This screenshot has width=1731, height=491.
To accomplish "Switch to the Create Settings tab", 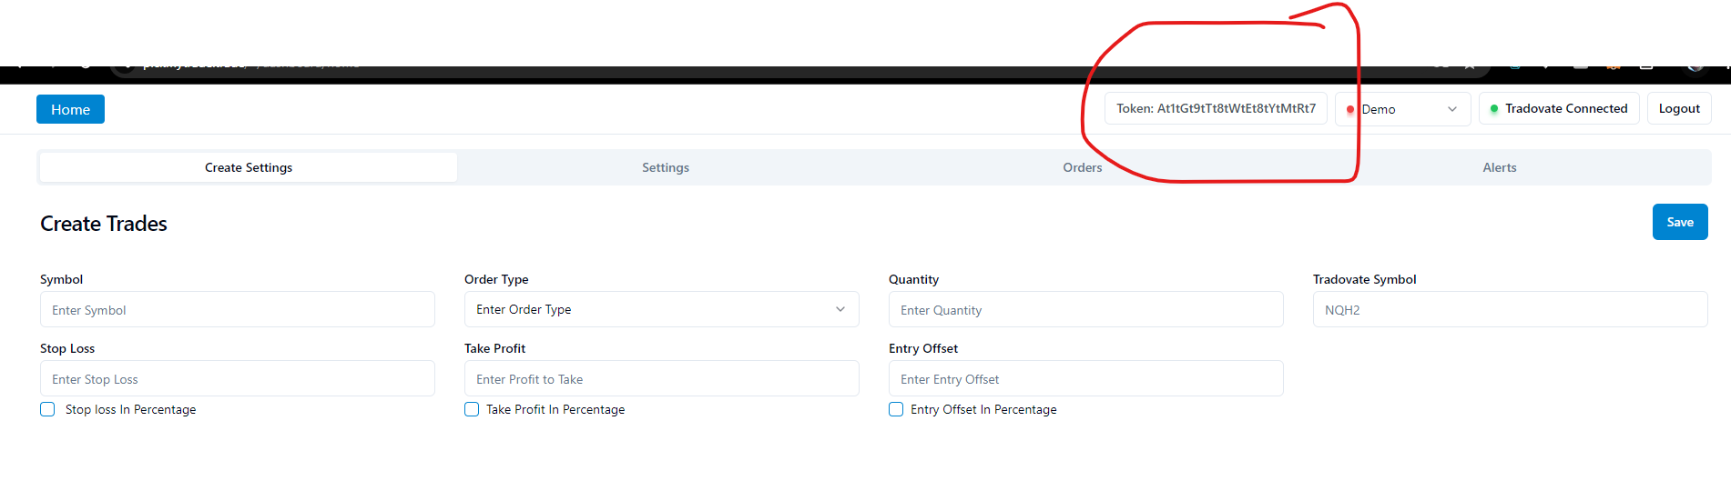I will pos(249,167).
